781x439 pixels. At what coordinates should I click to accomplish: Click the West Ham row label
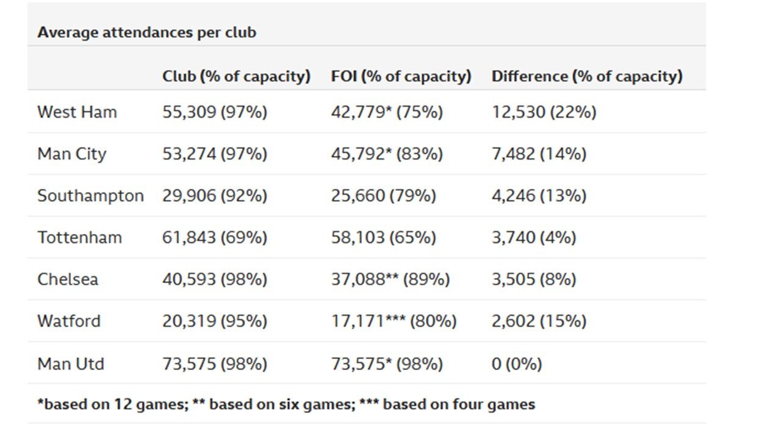(x=77, y=112)
